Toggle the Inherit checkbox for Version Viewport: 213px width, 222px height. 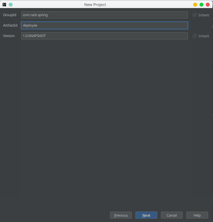pyautogui.click(x=195, y=36)
